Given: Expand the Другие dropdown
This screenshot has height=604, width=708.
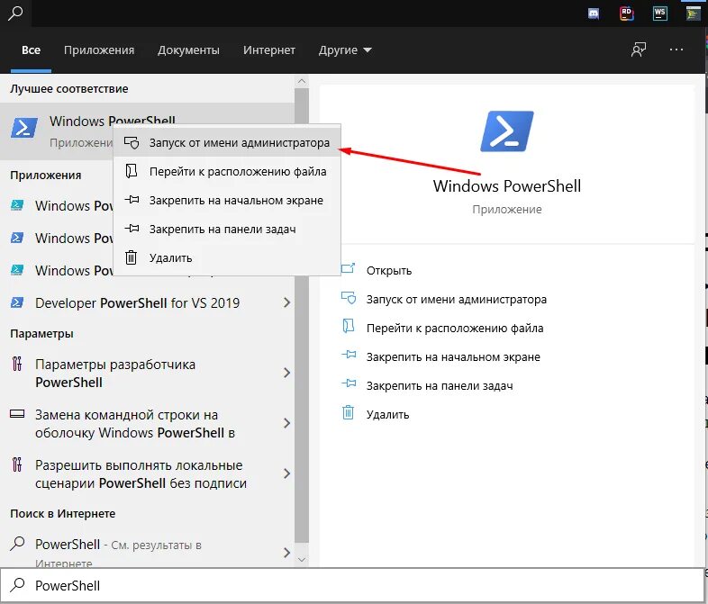Looking at the screenshot, I should tap(345, 50).
